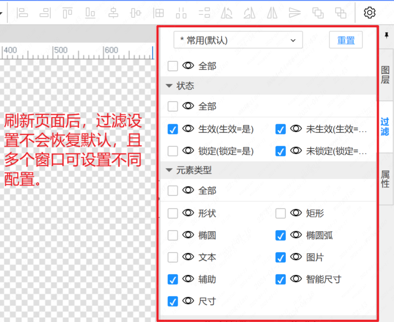Open the 属性 side tab
This screenshot has height=322, width=394.
coord(385,179)
